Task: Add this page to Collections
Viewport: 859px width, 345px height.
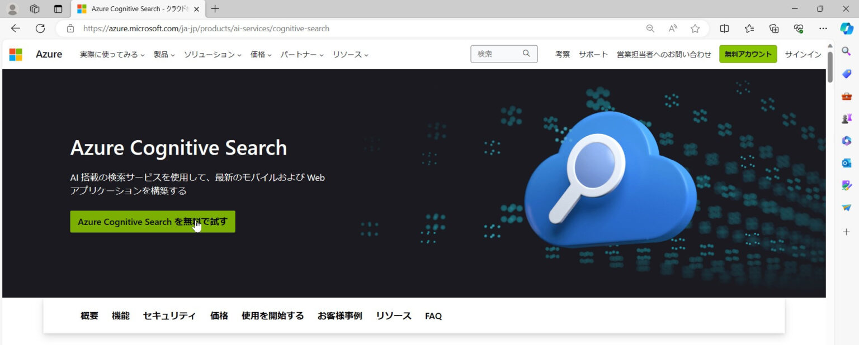Action: point(773,28)
